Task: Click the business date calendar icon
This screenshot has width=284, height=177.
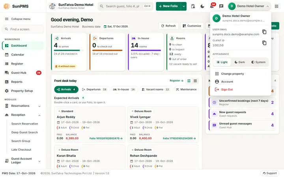Action: click(x=105, y=27)
